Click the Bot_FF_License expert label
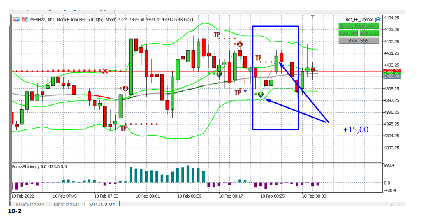This screenshot has width=428, height=217. [359, 19]
